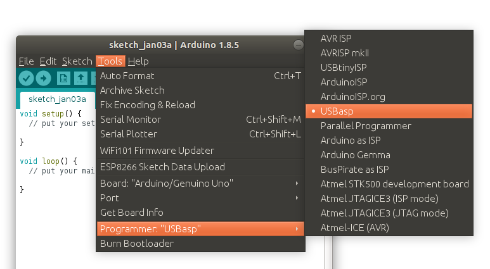Open the Edit menu
490x269 pixels.
48,61
